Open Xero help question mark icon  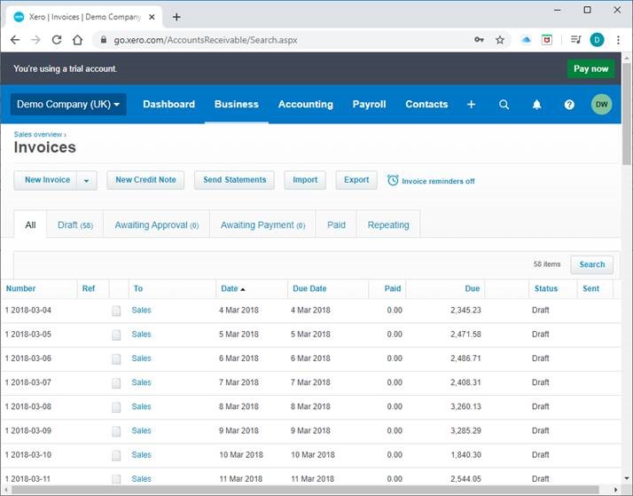[x=569, y=105]
